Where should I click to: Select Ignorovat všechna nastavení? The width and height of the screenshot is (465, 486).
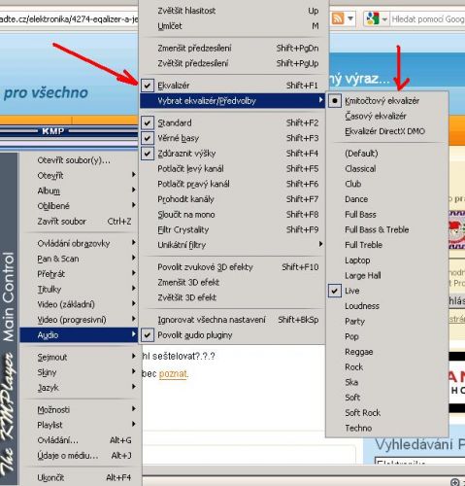tap(232, 320)
